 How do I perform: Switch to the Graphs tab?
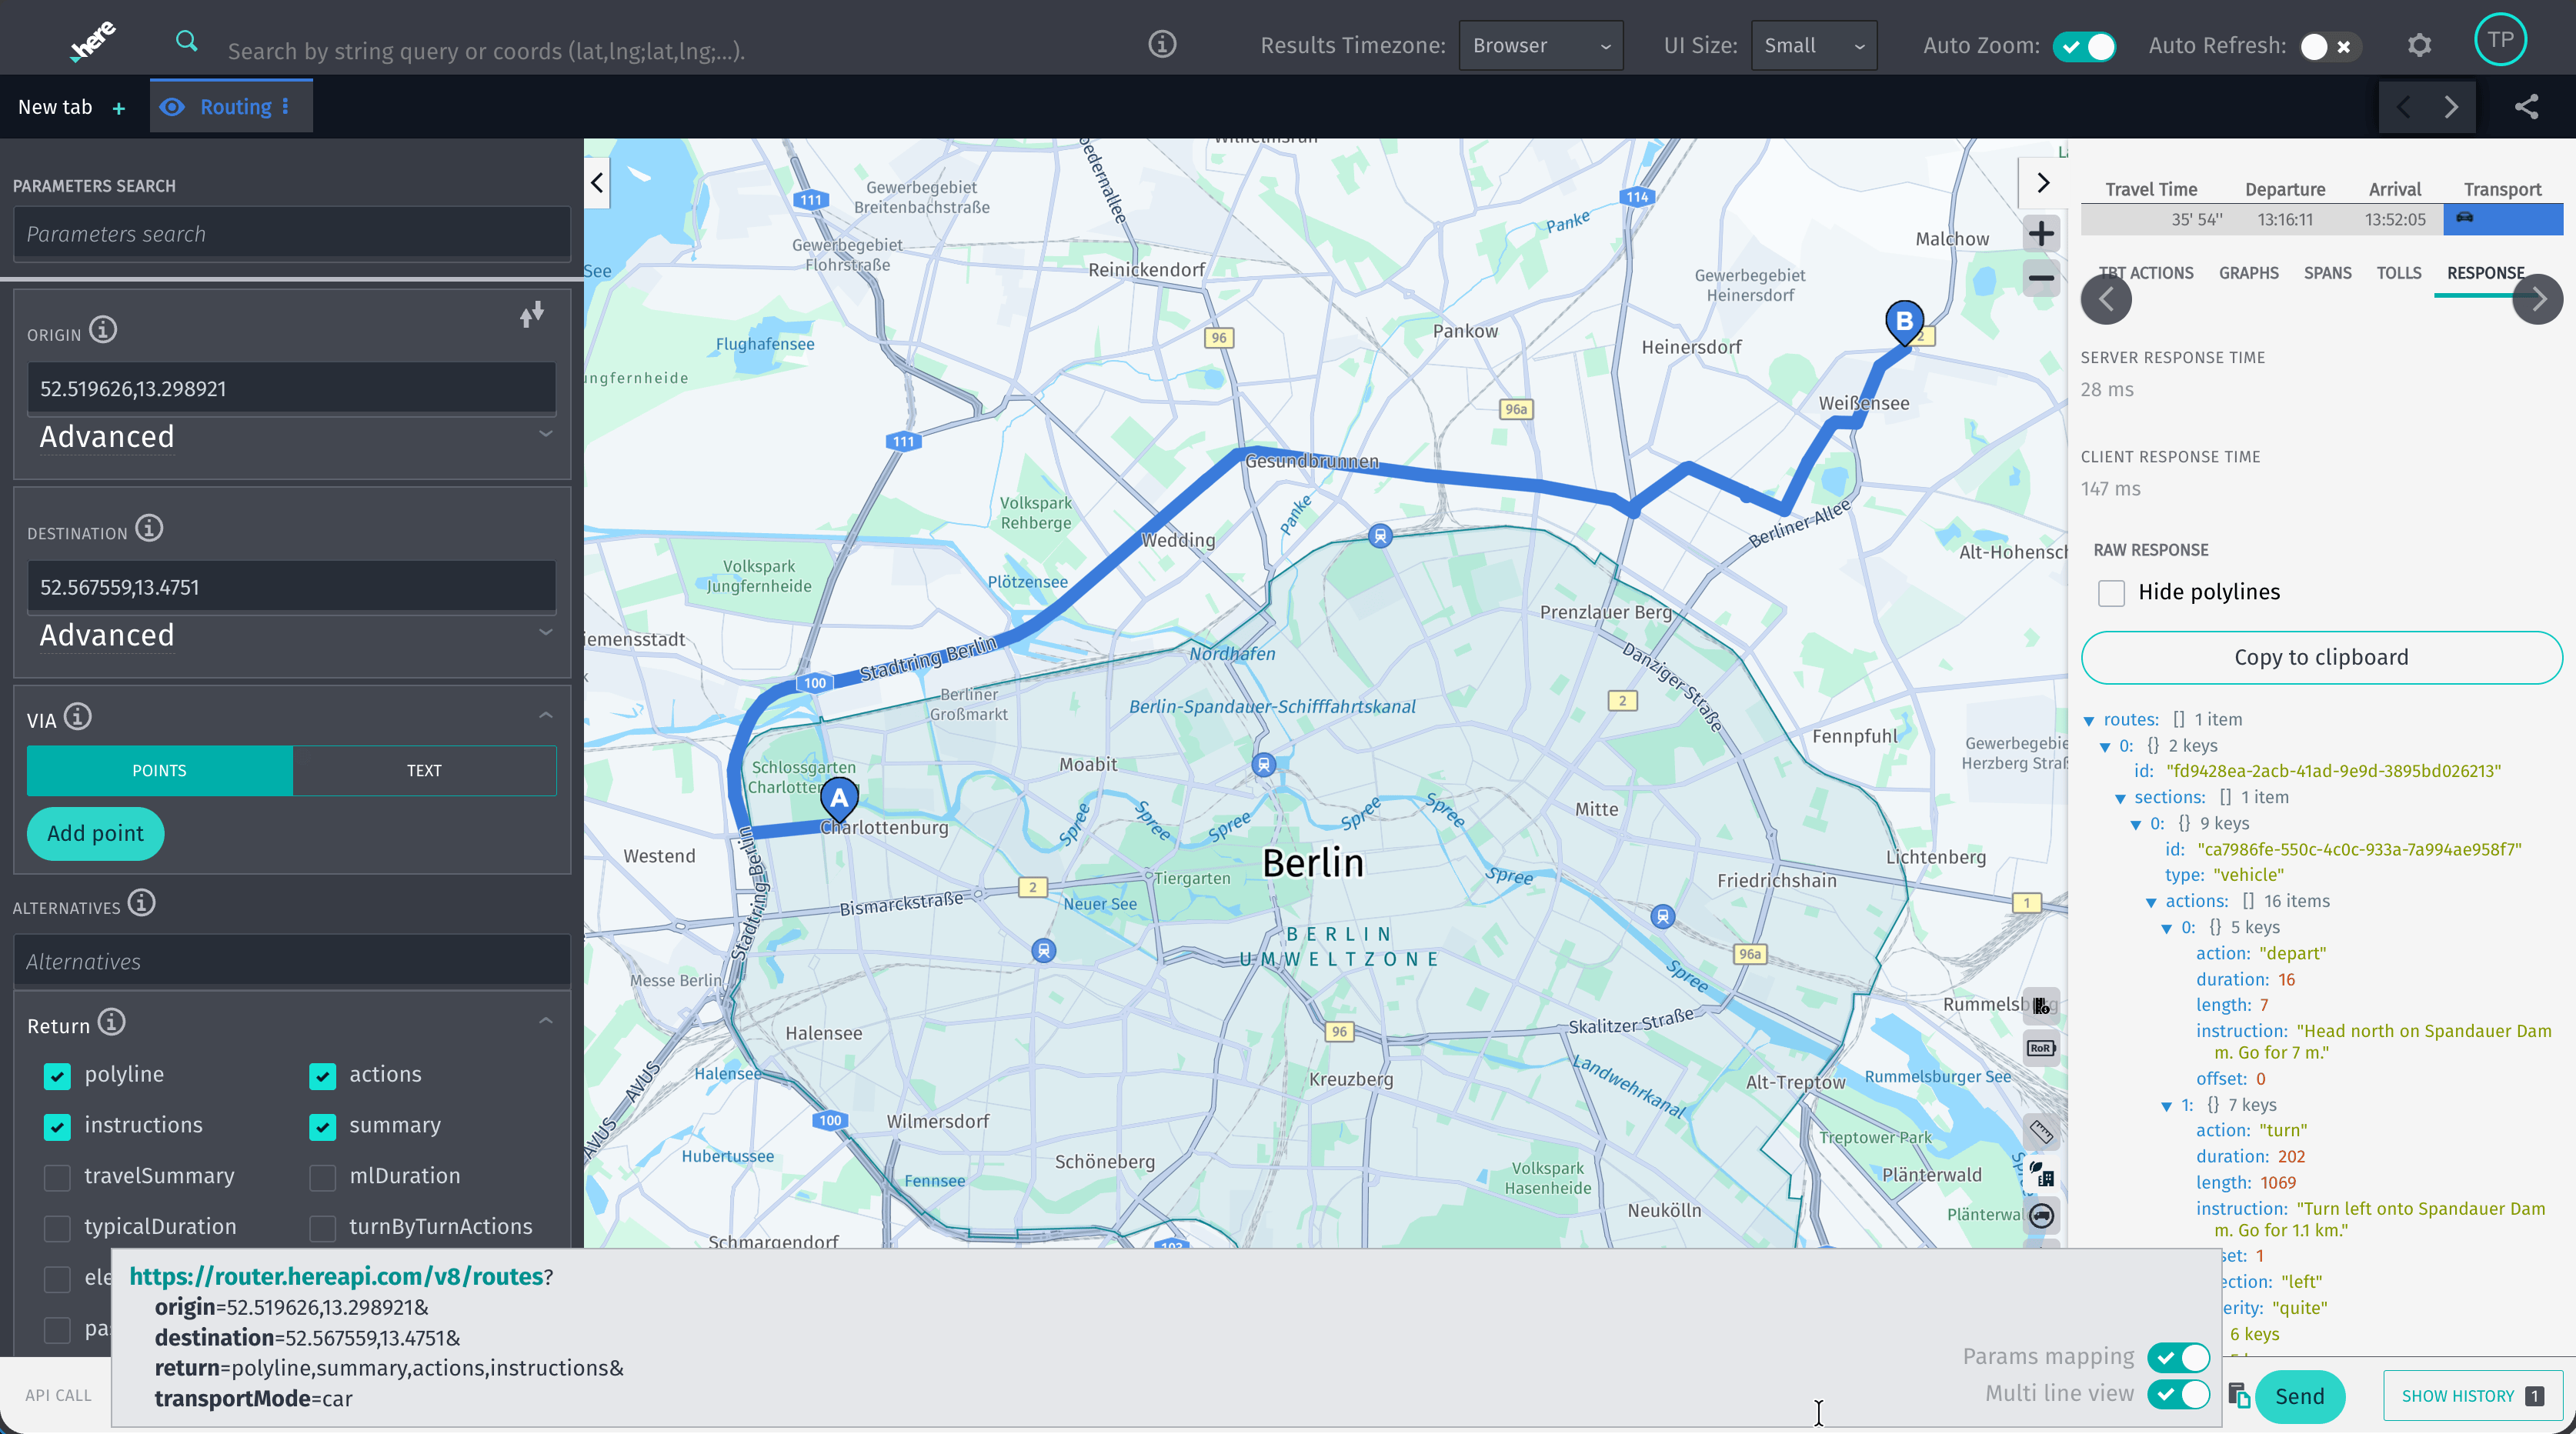click(2249, 273)
